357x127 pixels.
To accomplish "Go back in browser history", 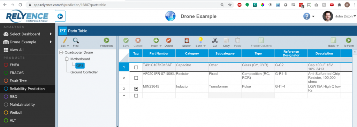I will (x=5, y=5).
